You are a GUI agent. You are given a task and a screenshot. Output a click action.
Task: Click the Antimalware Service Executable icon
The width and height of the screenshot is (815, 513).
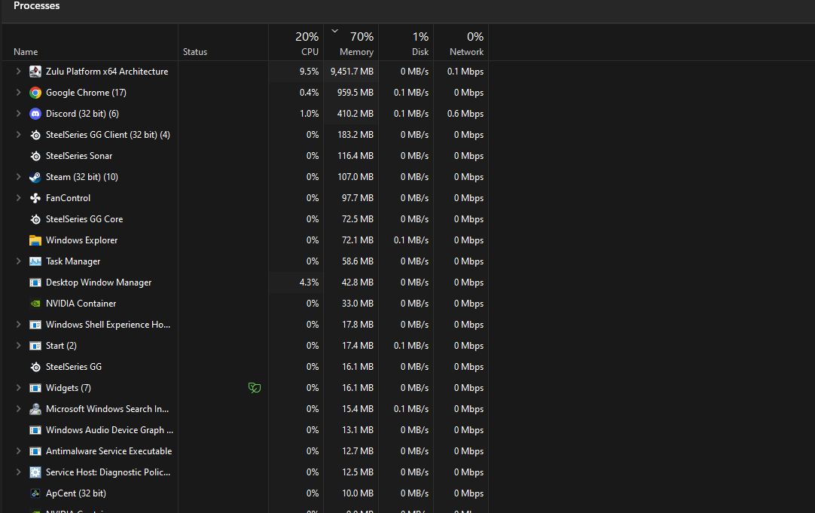(35, 451)
